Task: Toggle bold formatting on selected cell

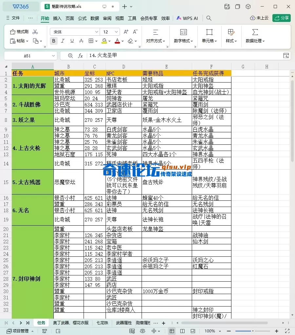Action: (x=53, y=41)
